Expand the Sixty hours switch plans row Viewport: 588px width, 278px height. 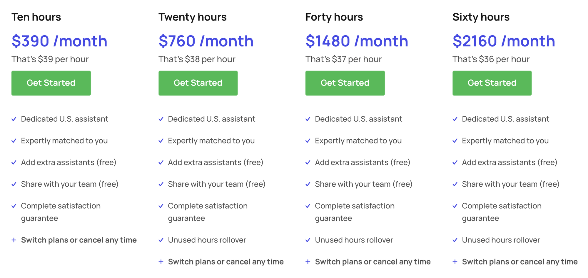[x=455, y=262]
